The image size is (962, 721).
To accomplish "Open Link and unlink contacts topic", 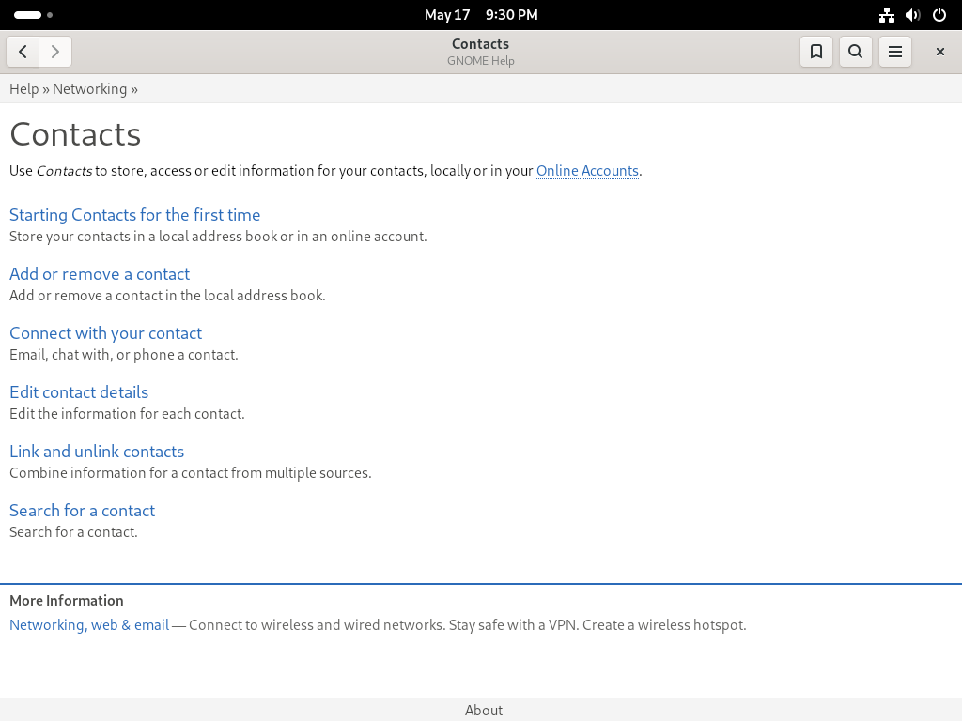I will [x=97, y=452].
